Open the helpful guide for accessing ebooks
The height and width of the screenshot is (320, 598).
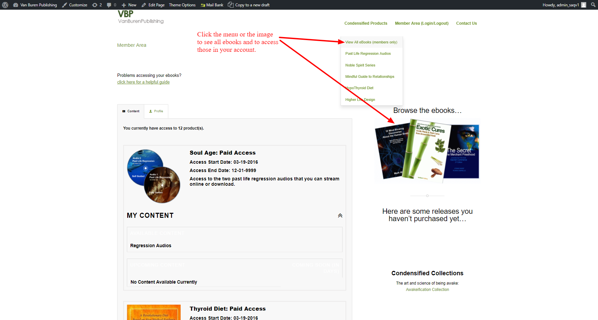pyautogui.click(x=143, y=82)
